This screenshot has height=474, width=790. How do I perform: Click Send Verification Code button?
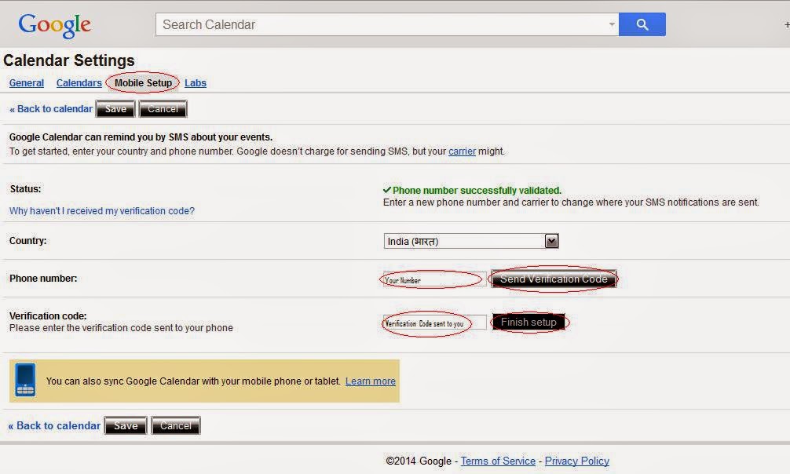click(554, 279)
